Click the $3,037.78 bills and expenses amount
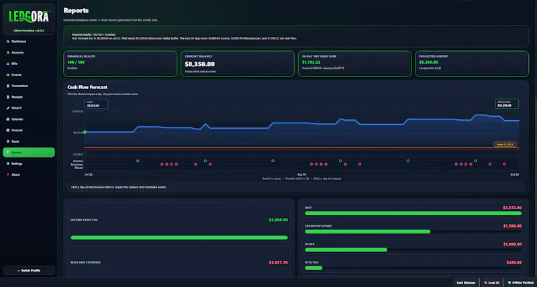Image resolution: width=537 pixels, height=287 pixels. point(278,263)
